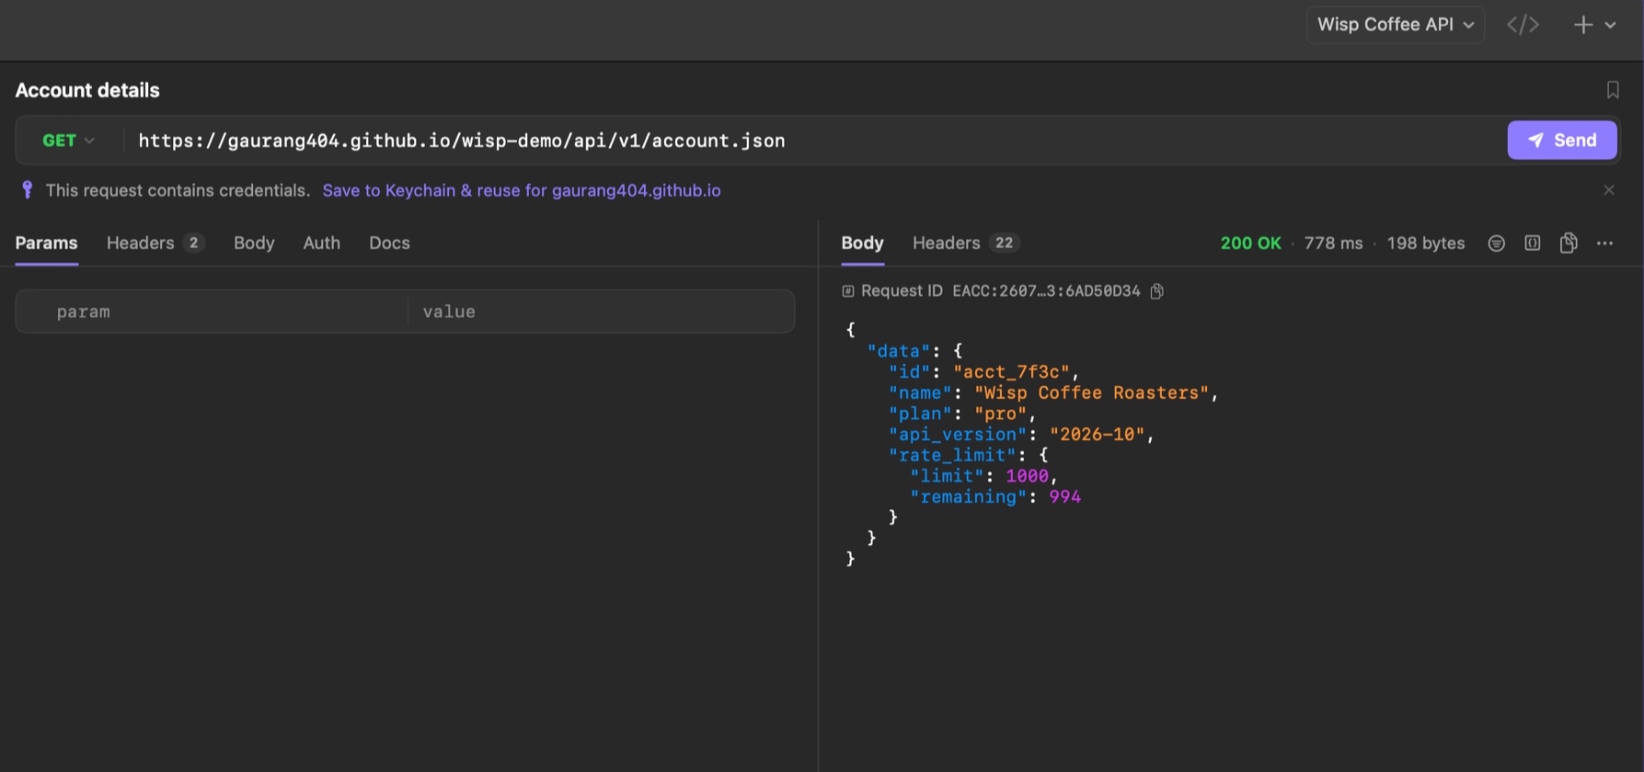This screenshot has width=1644, height=772.
Task: Copy the Request ID value
Action: click(1157, 291)
